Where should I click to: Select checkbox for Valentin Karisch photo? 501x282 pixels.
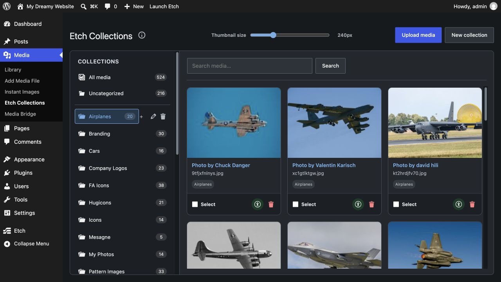pyautogui.click(x=296, y=204)
